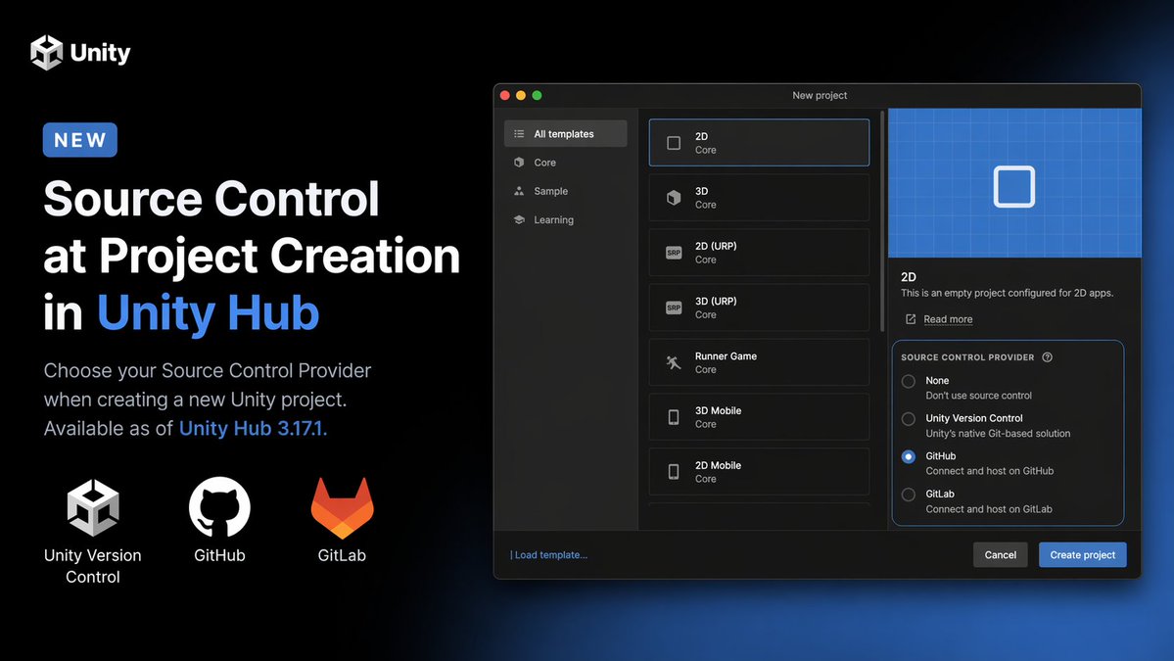
Task: Switch to the Core templates category
Action: click(x=565, y=163)
